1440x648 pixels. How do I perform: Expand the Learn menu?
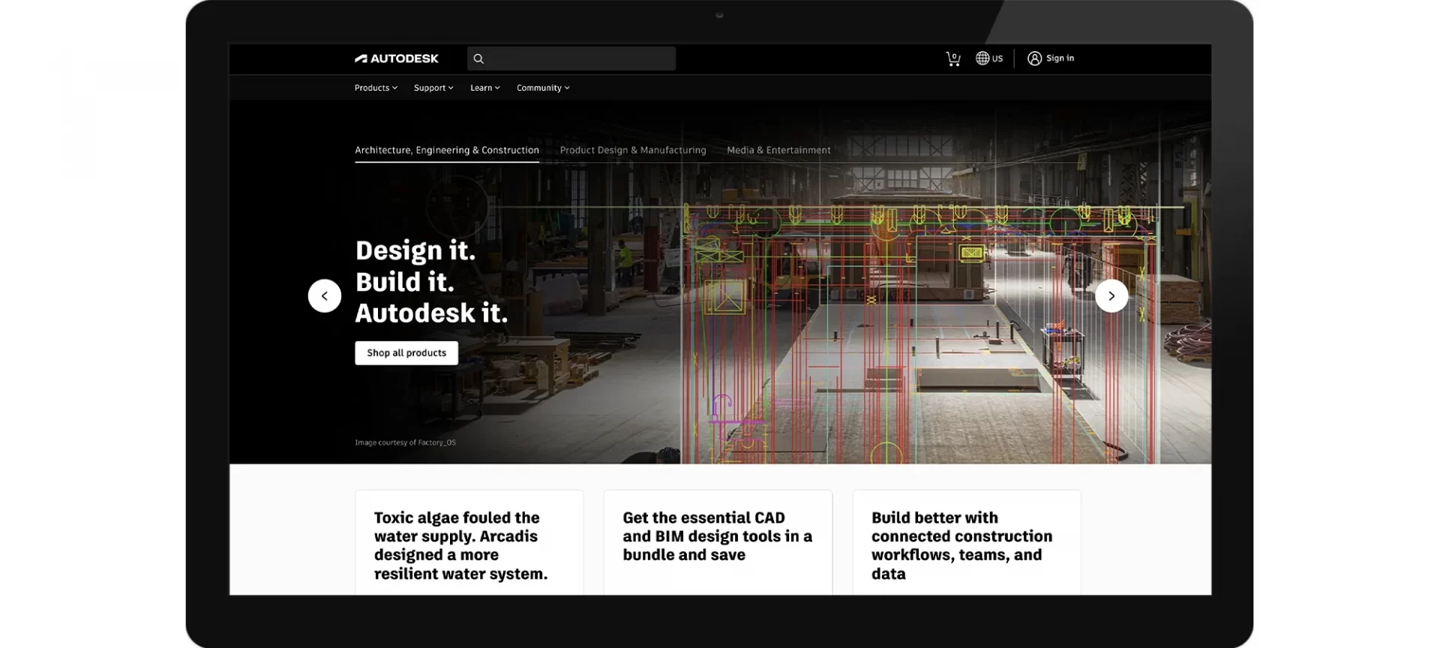point(484,88)
